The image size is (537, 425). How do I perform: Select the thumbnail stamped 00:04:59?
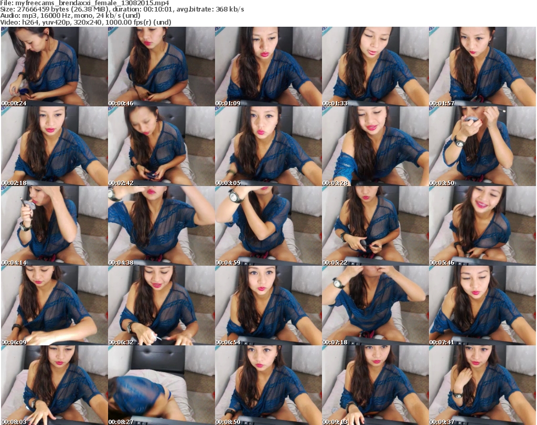pyautogui.click(x=268, y=226)
